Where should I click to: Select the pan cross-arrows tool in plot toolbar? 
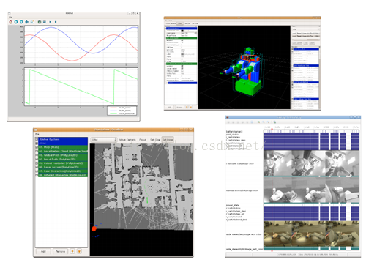(x=27, y=22)
